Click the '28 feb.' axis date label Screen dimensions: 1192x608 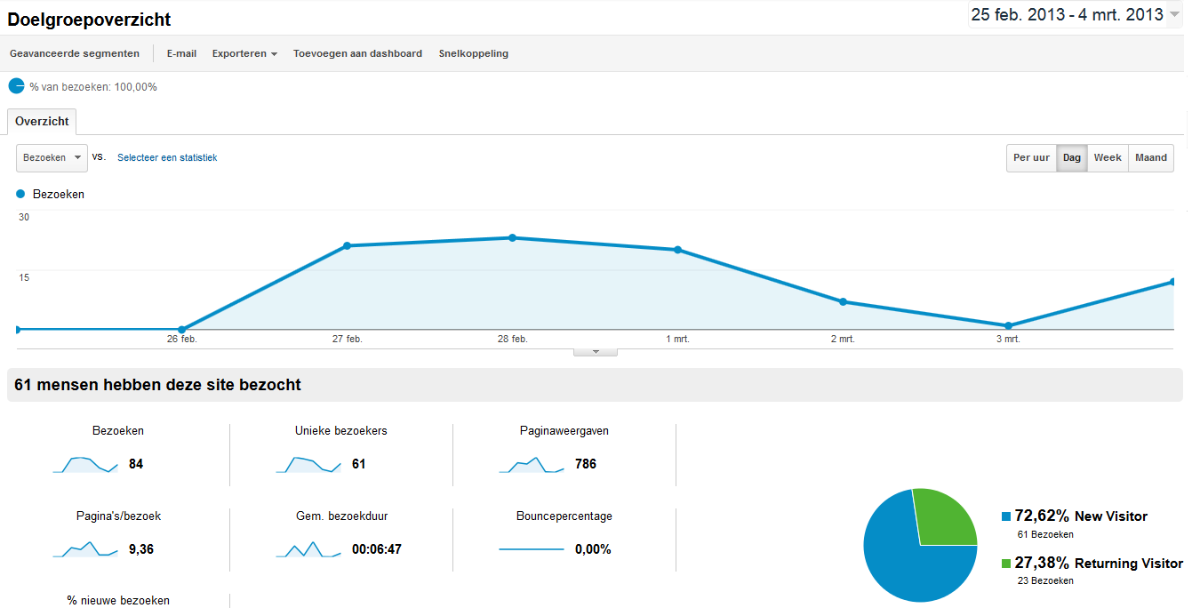pos(513,340)
